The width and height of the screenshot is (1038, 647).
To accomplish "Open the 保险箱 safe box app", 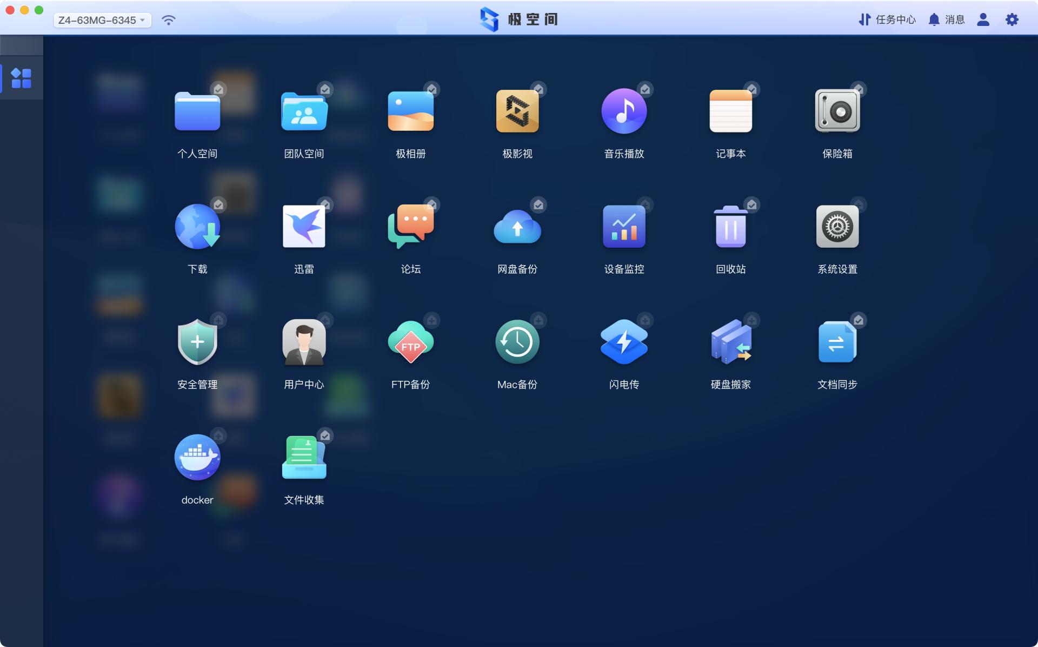I will coord(837,111).
